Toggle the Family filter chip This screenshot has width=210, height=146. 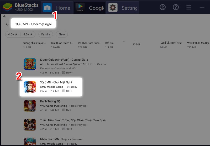click(x=46, y=34)
